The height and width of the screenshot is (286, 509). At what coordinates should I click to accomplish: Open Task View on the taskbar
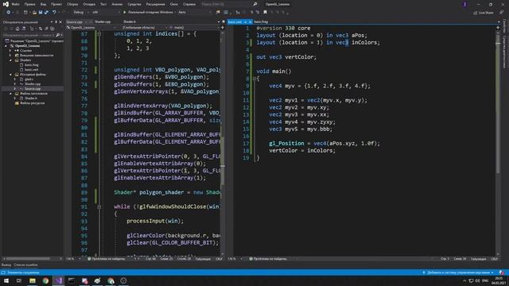[x=19, y=280]
